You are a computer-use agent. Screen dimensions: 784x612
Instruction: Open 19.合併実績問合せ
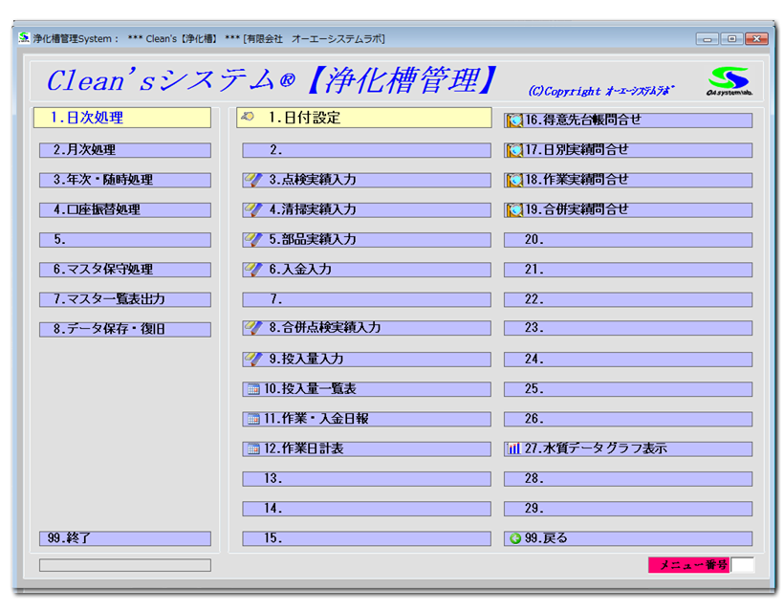[x=628, y=210]
